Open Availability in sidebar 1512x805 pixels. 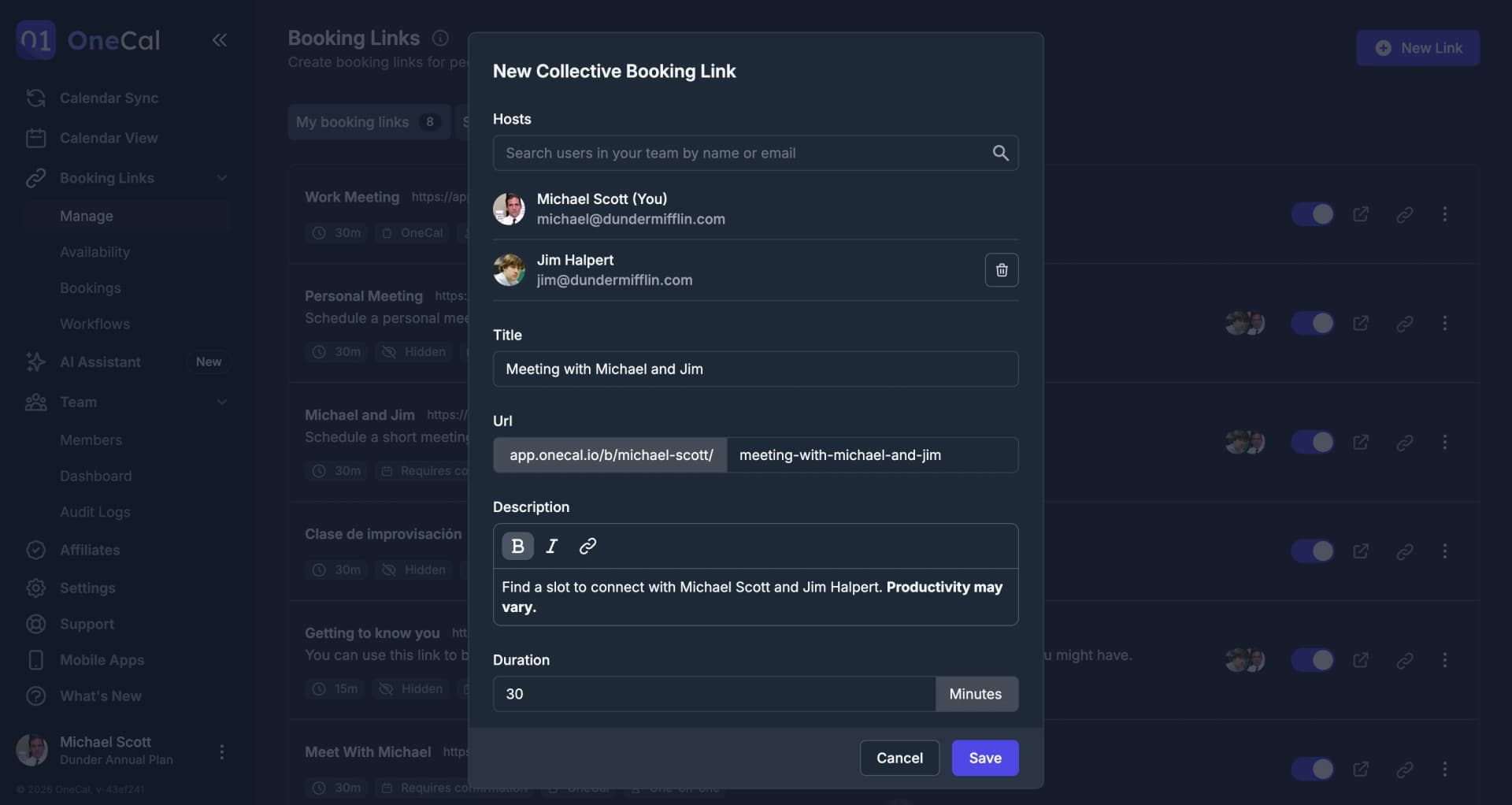click(94, 252)
